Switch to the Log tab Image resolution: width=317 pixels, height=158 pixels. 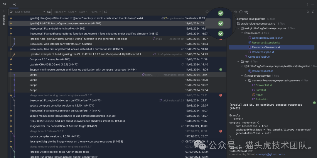14,4
